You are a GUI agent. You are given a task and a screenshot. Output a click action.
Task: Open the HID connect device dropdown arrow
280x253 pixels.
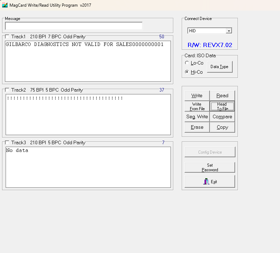tap(229, 31)
